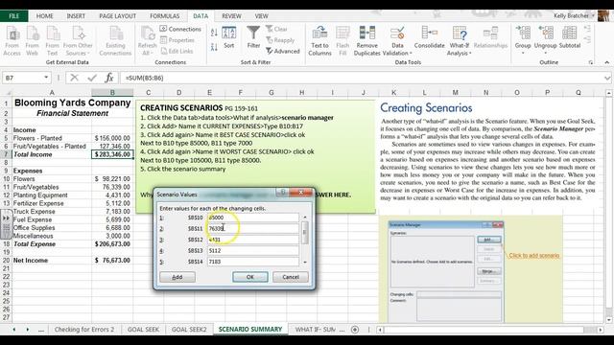Switch to REVIEW ribbon tab
This screenshot has width=614, height=345.
231,16
